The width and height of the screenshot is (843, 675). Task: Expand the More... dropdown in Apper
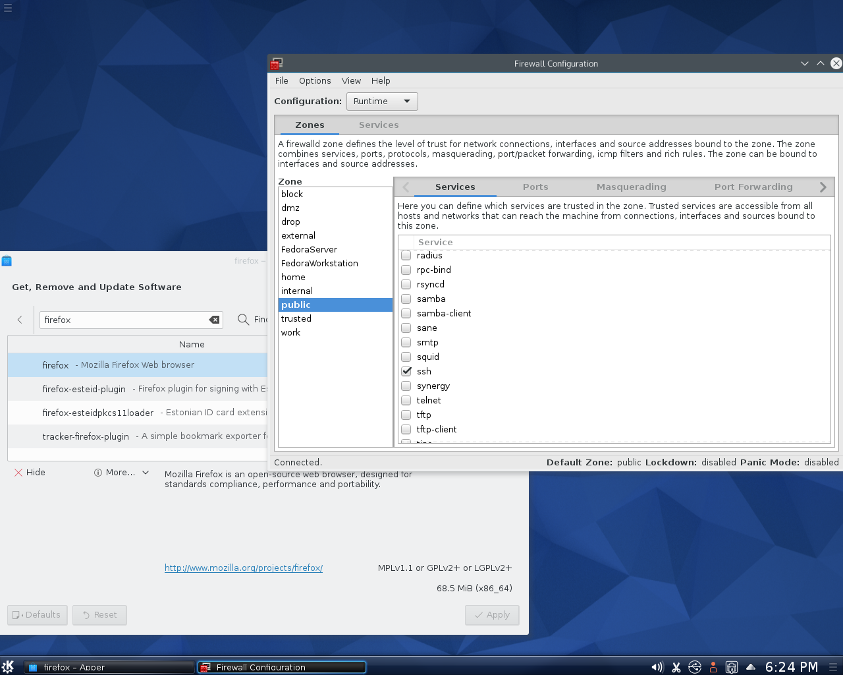coord(122,472)
